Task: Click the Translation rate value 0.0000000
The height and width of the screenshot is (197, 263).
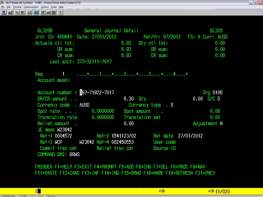Action: tap(103, 117)
